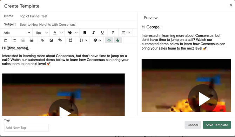Image resolution: width=235 pixels, height=137 pixels.
Task: Insert an image into template
Action: [x=51, y=40]
